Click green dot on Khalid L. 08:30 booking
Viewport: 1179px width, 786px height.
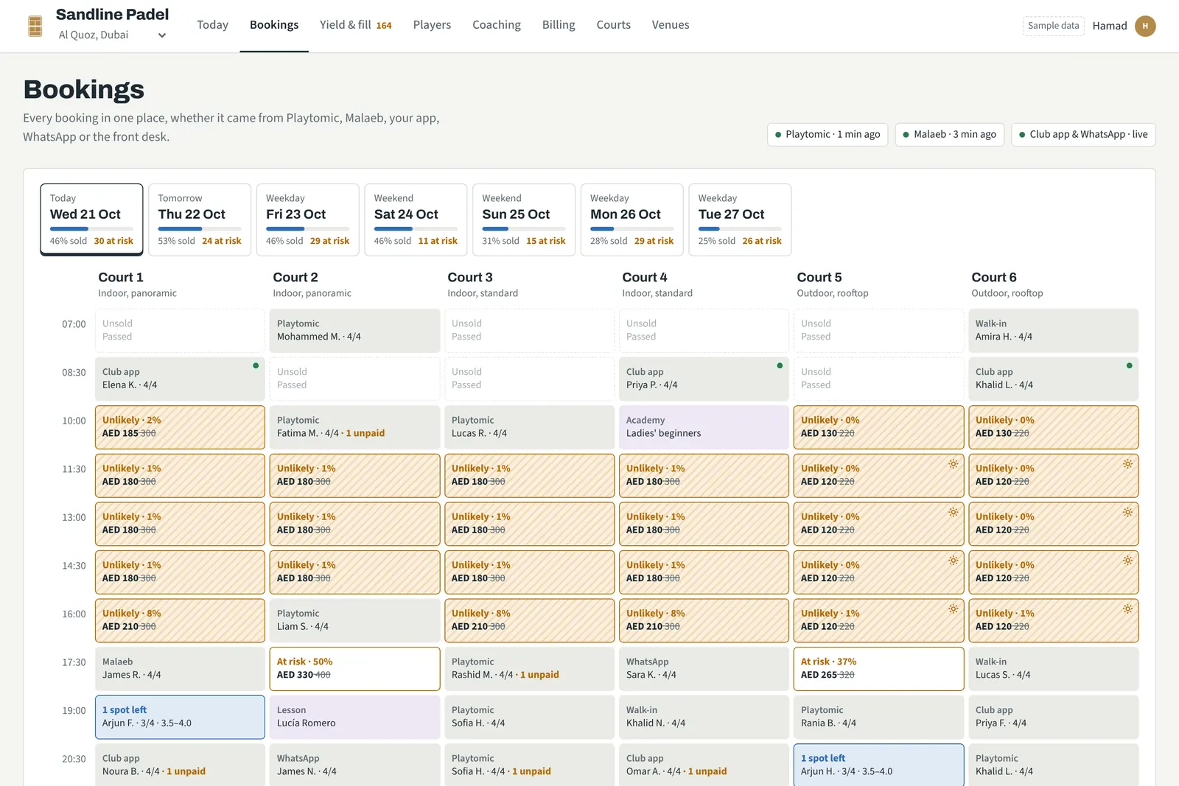[x=1129, y=365]
